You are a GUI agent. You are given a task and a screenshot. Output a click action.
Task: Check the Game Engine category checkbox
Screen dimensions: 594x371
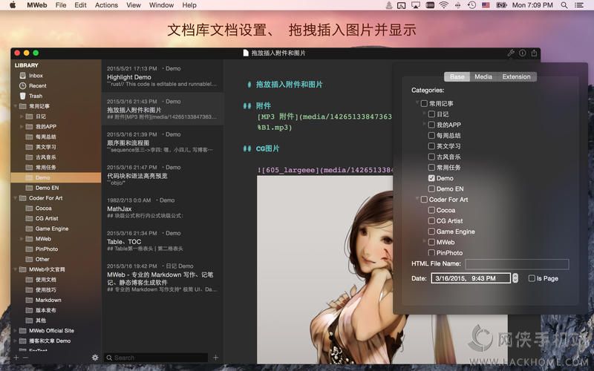[431, 232]
